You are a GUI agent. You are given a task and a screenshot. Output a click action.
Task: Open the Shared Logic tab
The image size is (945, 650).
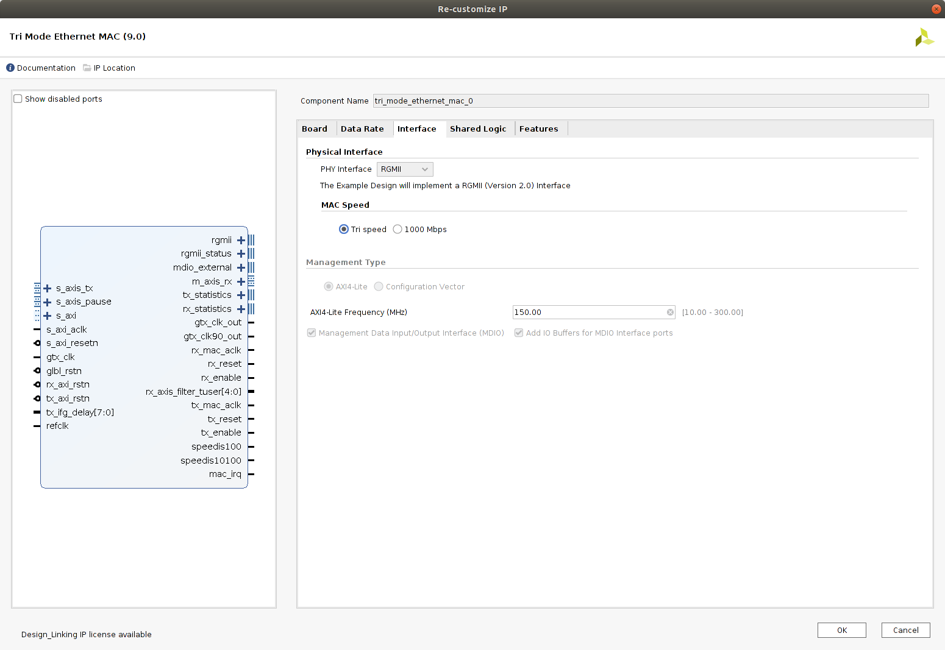[478, 129]
